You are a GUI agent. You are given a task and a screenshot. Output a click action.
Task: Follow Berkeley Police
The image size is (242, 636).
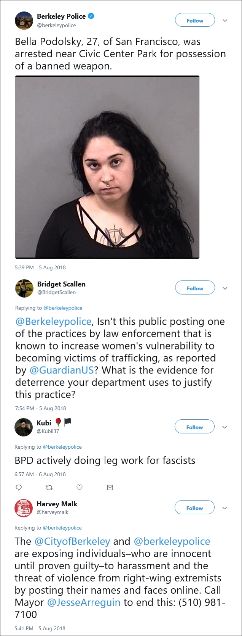point(195,21)
